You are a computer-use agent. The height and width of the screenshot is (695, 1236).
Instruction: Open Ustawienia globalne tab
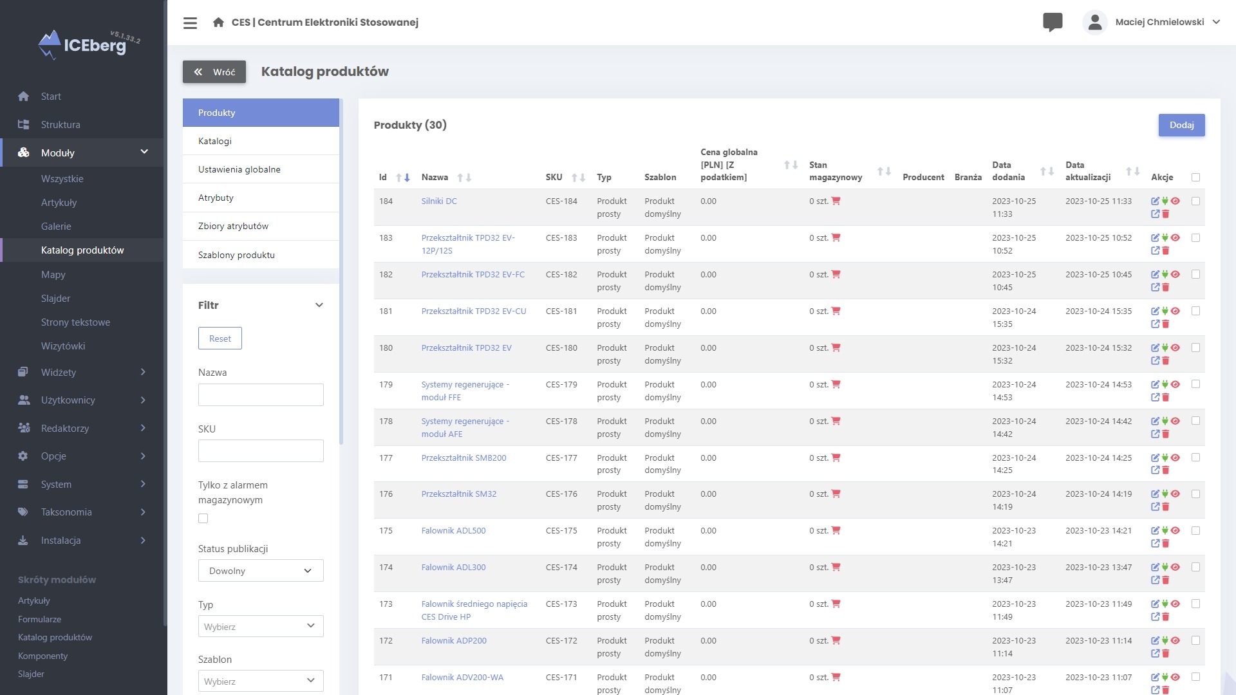click(261, 169)
